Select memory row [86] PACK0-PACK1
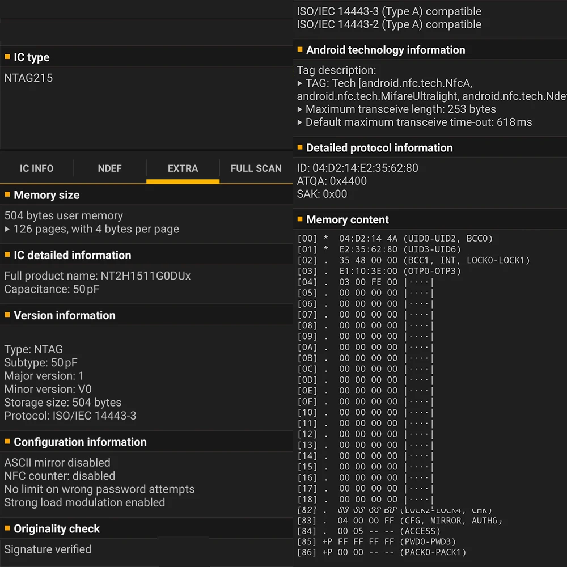567x567 pixels. point(382,552)
